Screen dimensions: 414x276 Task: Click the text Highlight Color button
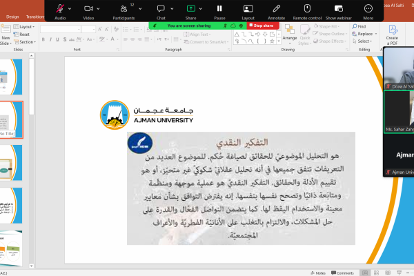coord(101,39)
